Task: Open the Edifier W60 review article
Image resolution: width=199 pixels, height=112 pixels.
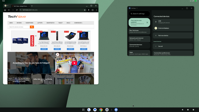Action: (x=43, y=80)
